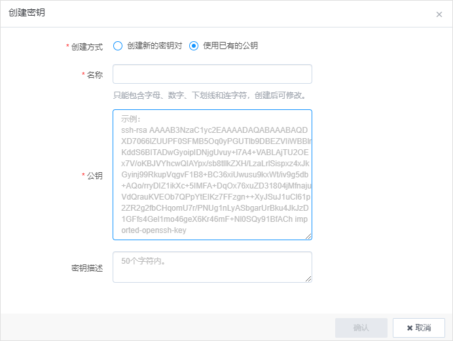Select the 创建新的密钥对 radio option

point(118,46)
